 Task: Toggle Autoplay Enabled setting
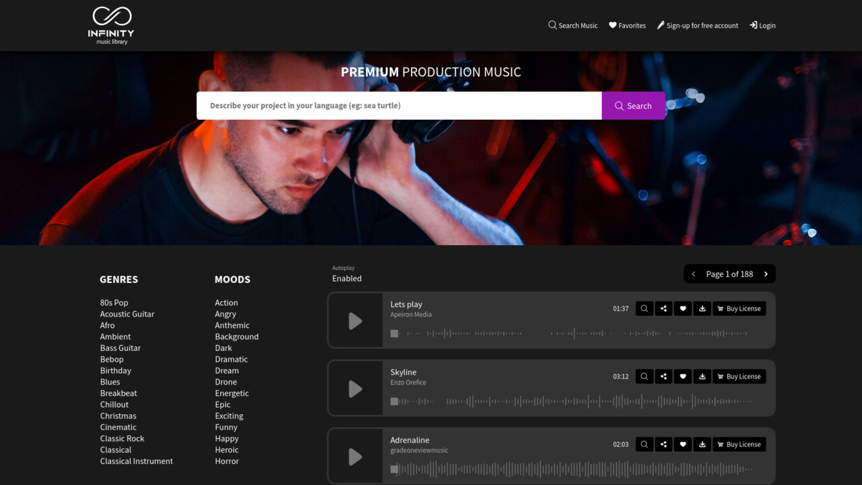(x=347, y=278)
